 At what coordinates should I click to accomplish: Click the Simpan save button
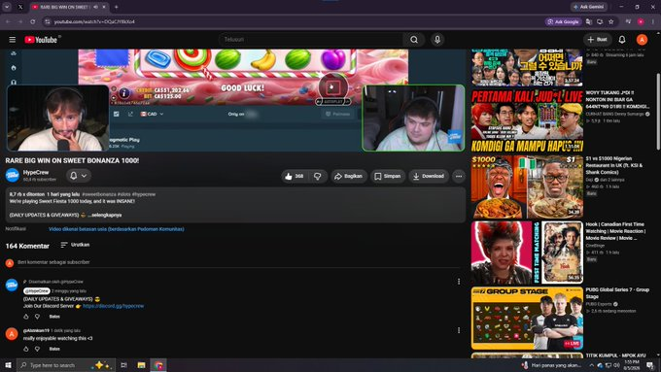pos(388,176)
